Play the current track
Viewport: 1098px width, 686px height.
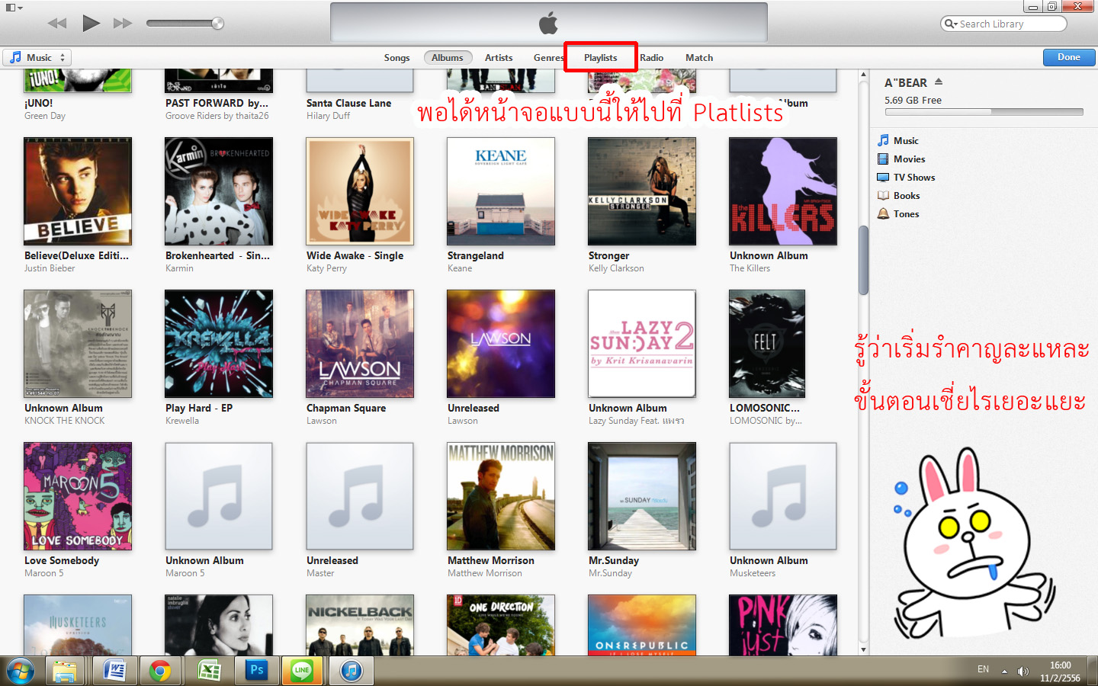pos(91,23)
